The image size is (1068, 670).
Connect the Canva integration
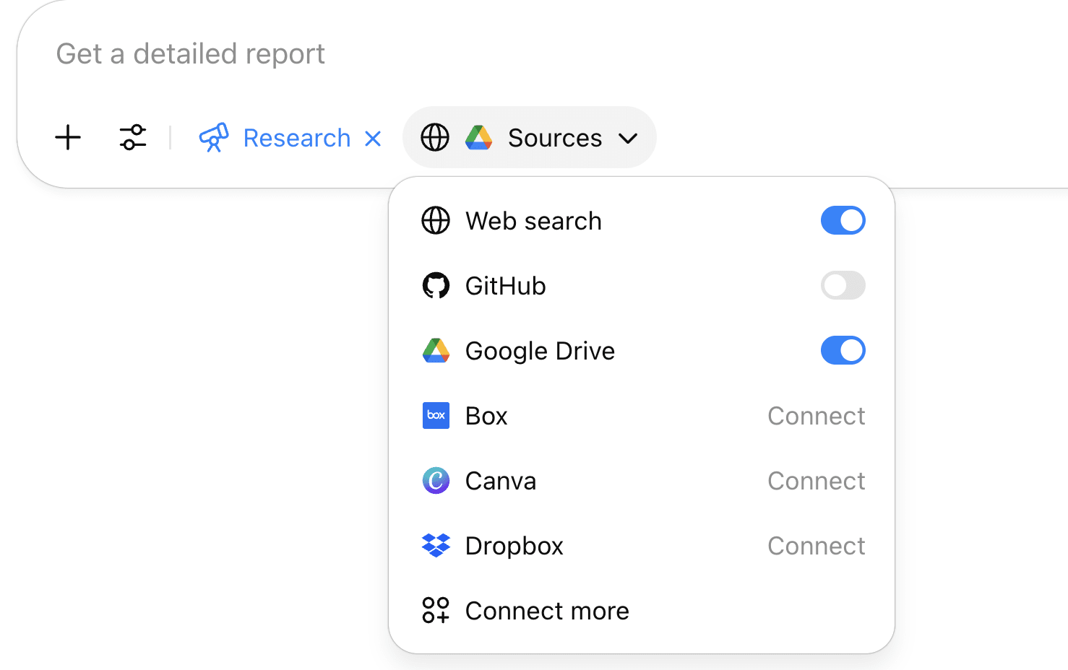coord(816,481)
